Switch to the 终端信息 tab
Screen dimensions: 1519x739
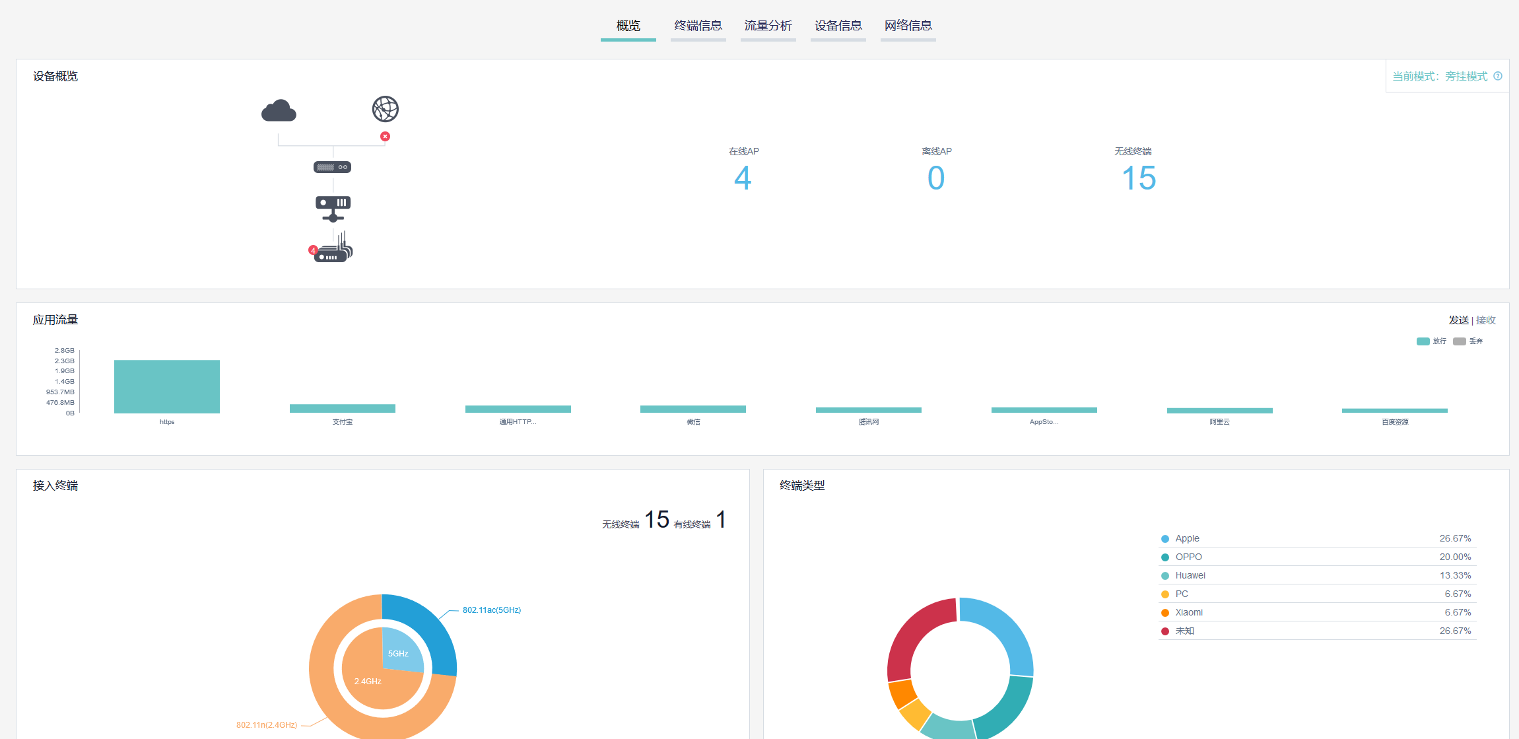[698, 26]
